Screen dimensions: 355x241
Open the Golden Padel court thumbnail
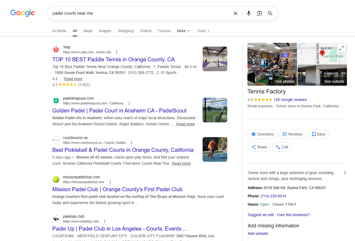click(x=215, y=110)
